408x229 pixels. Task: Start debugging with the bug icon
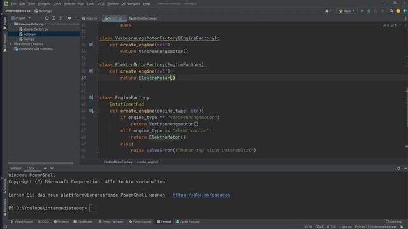pyautogui.click(x=368, y=11)
